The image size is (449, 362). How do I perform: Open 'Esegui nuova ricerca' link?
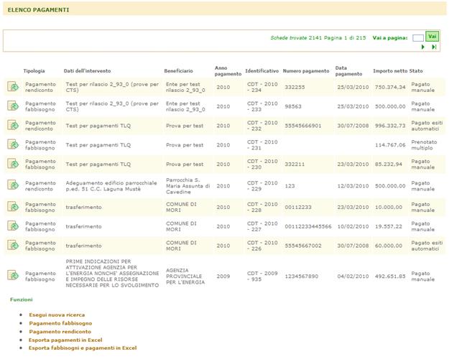pyautogui.click(x=57, y=315)
